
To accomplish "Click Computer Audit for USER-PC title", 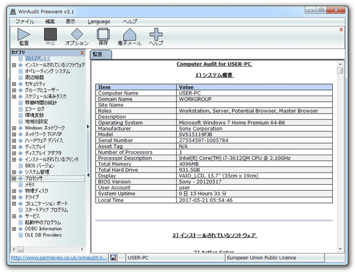I will 215,64.
